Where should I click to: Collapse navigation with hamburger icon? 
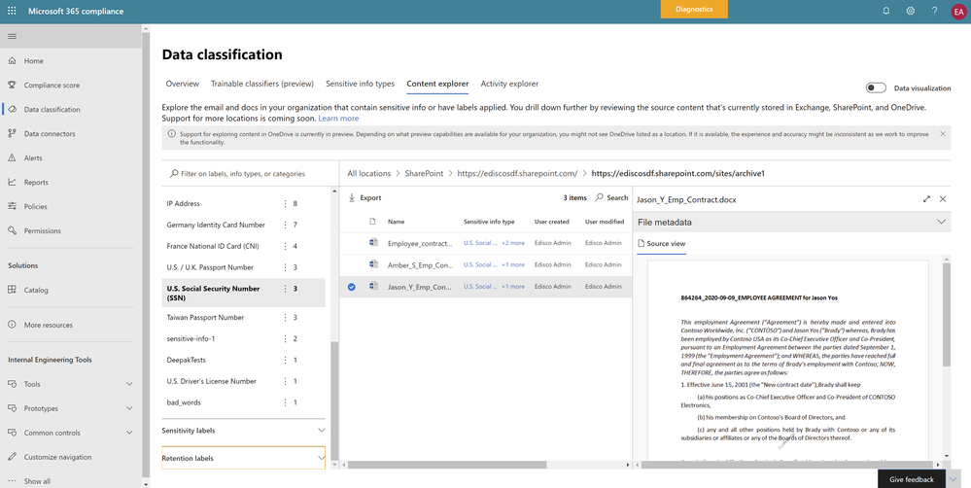pyautogui.click(x=12, y=37)
